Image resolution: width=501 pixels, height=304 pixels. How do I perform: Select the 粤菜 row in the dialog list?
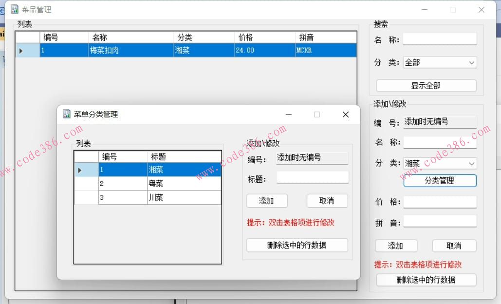point(161,184)
